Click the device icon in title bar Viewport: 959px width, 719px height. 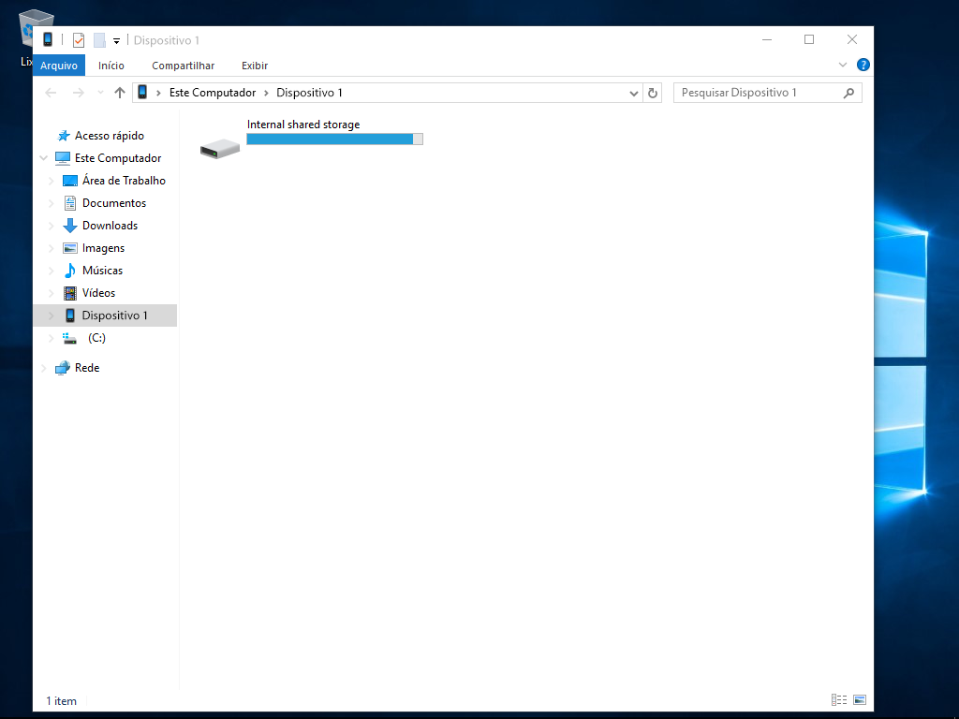point(48,39)
